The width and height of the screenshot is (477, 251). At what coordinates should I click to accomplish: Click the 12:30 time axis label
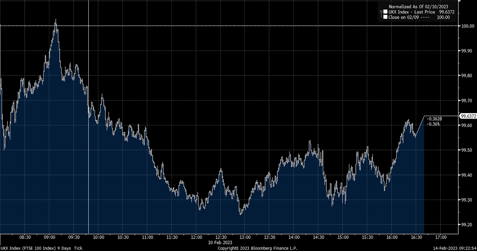pos(221,237)
